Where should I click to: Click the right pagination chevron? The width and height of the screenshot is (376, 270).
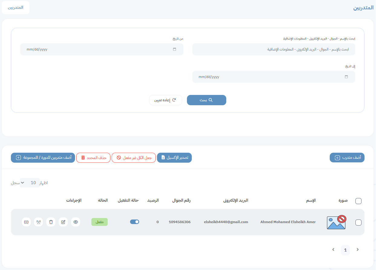click(358, 250)
